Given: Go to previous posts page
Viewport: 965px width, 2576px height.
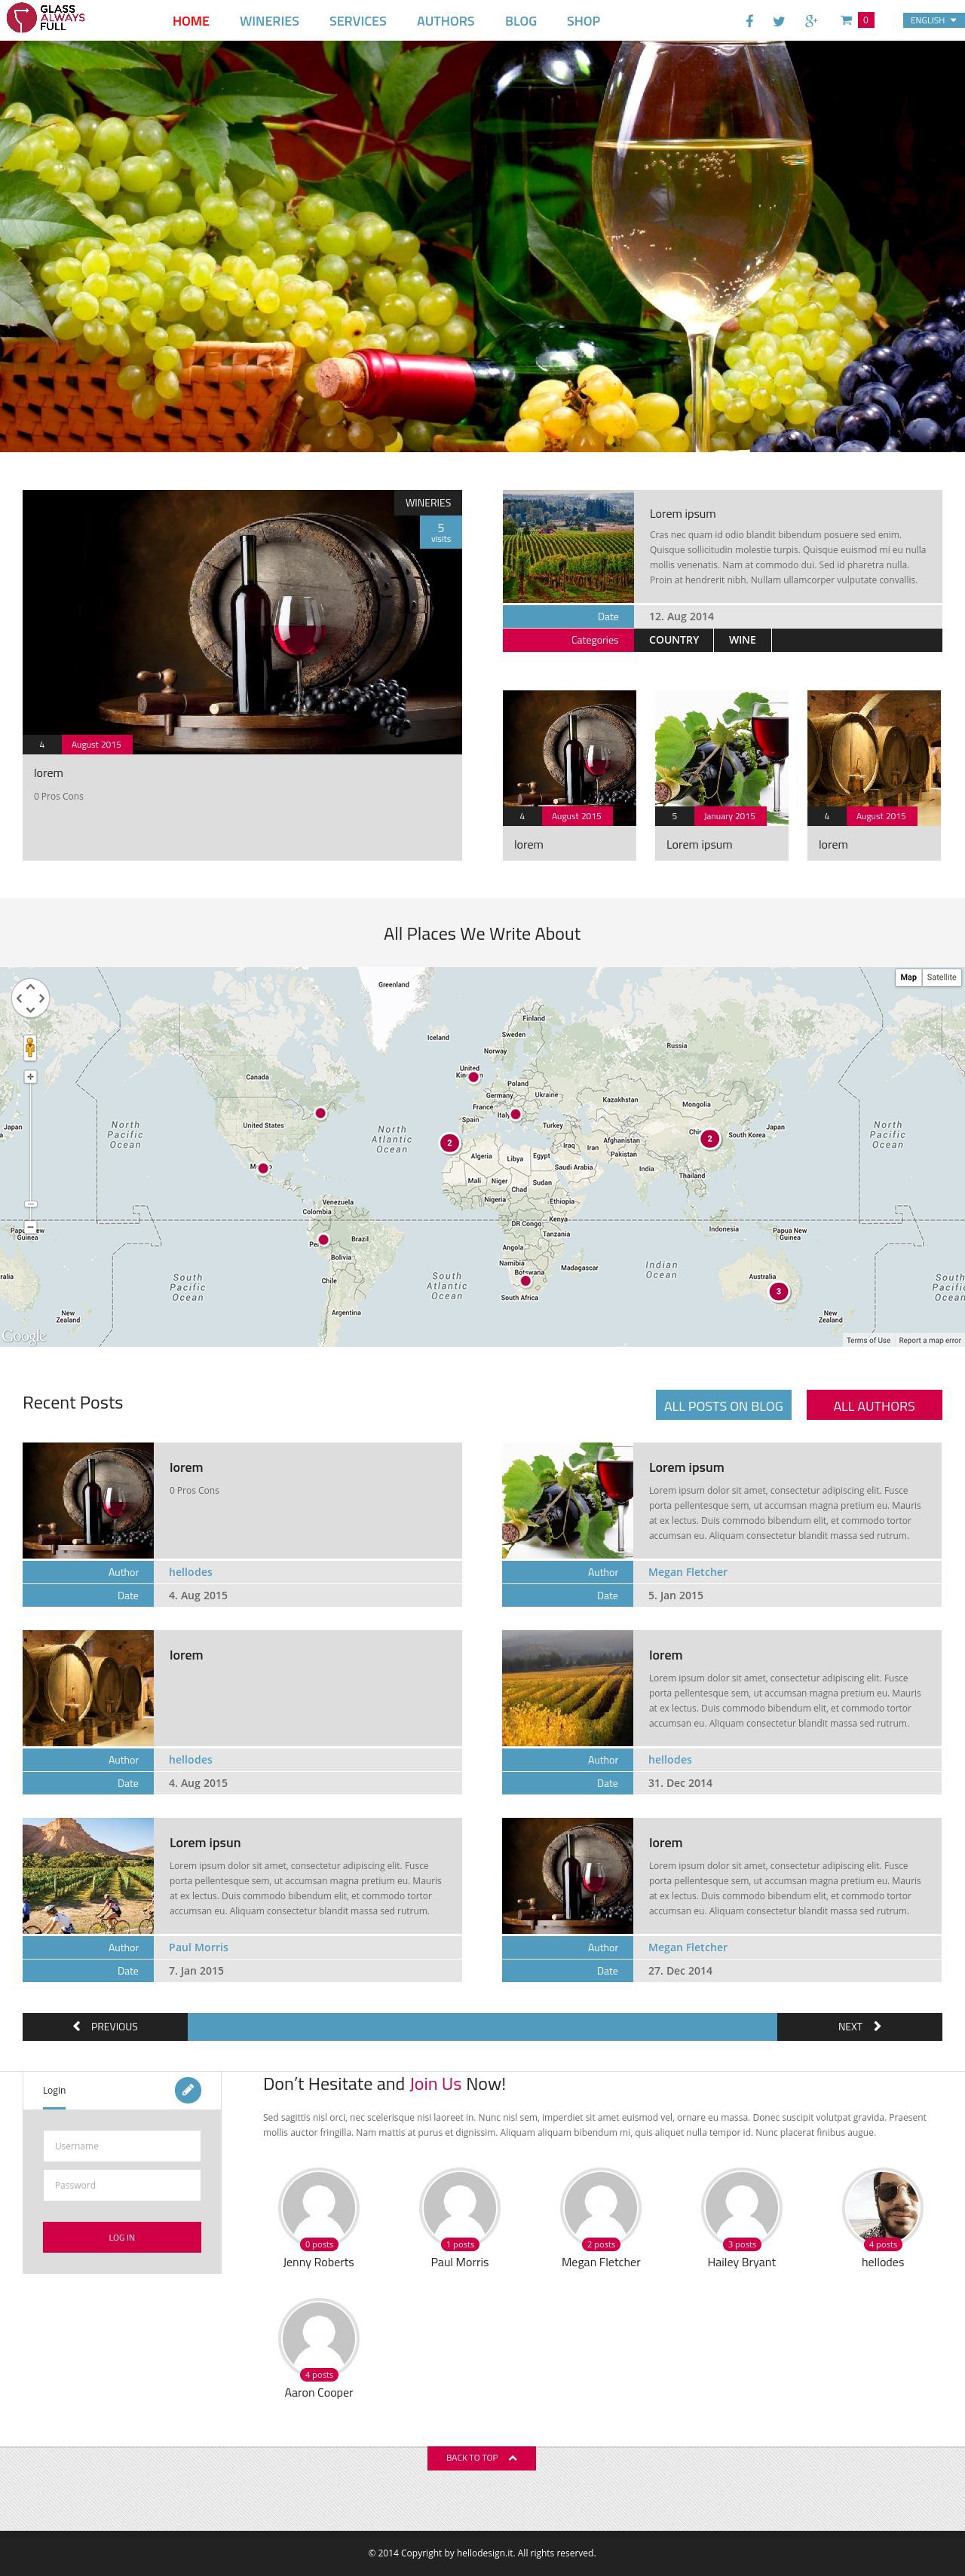Looking at the screenshot, I should point(105,2026).
